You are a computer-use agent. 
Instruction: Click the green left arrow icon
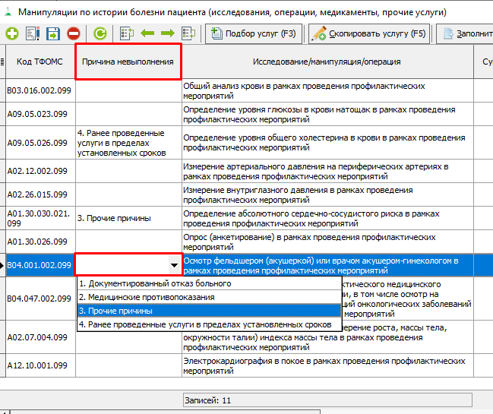pyautogui.click(x=147, y=33)
